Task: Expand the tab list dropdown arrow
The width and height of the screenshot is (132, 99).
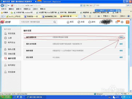Action: (x=5, y=16)
